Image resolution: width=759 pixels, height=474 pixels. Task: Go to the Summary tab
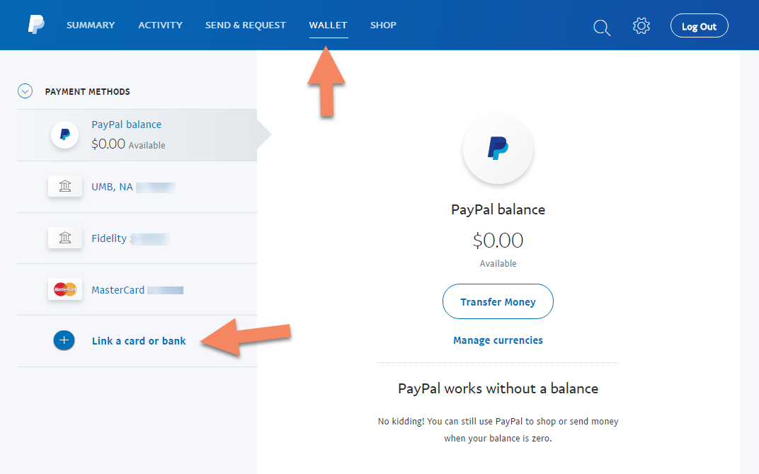[x=91, y=25]
